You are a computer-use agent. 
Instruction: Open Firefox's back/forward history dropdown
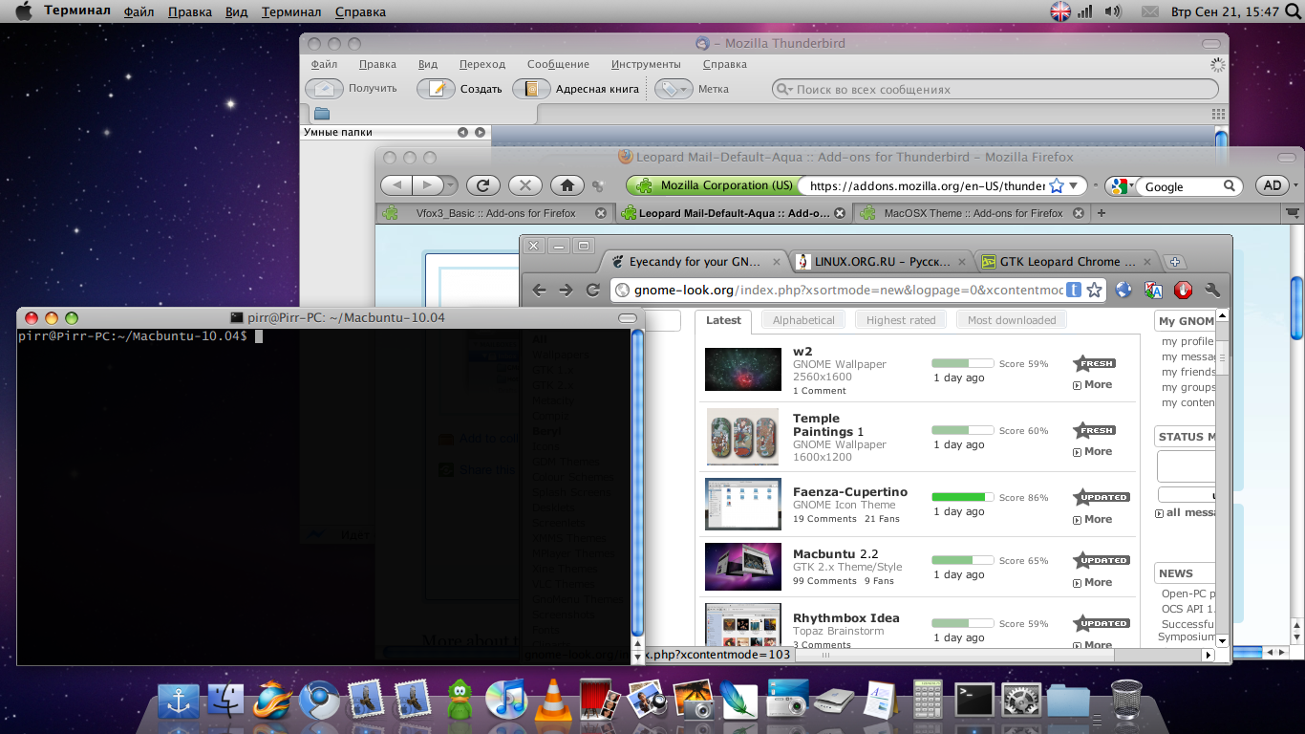pyautogui.click(x=450, y=185)
